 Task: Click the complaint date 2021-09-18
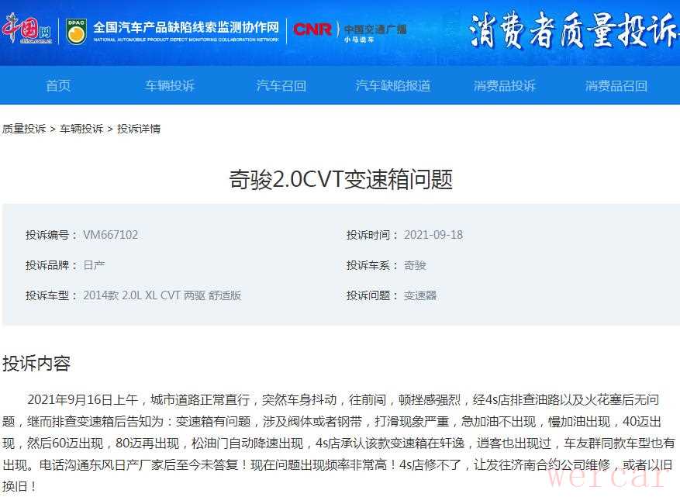(433, 235)
